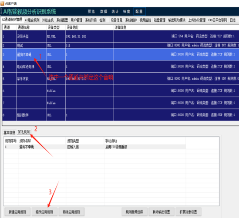Select channel row 遛狗不牵绳 in channel list
The width and height of the screenshot is (239, 218).
(x=120, y=54)
